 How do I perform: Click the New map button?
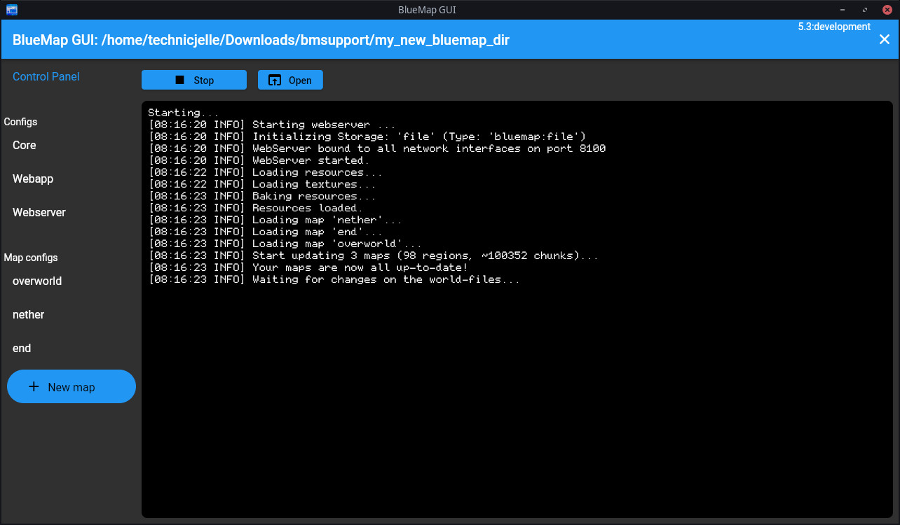click(71, 386)
